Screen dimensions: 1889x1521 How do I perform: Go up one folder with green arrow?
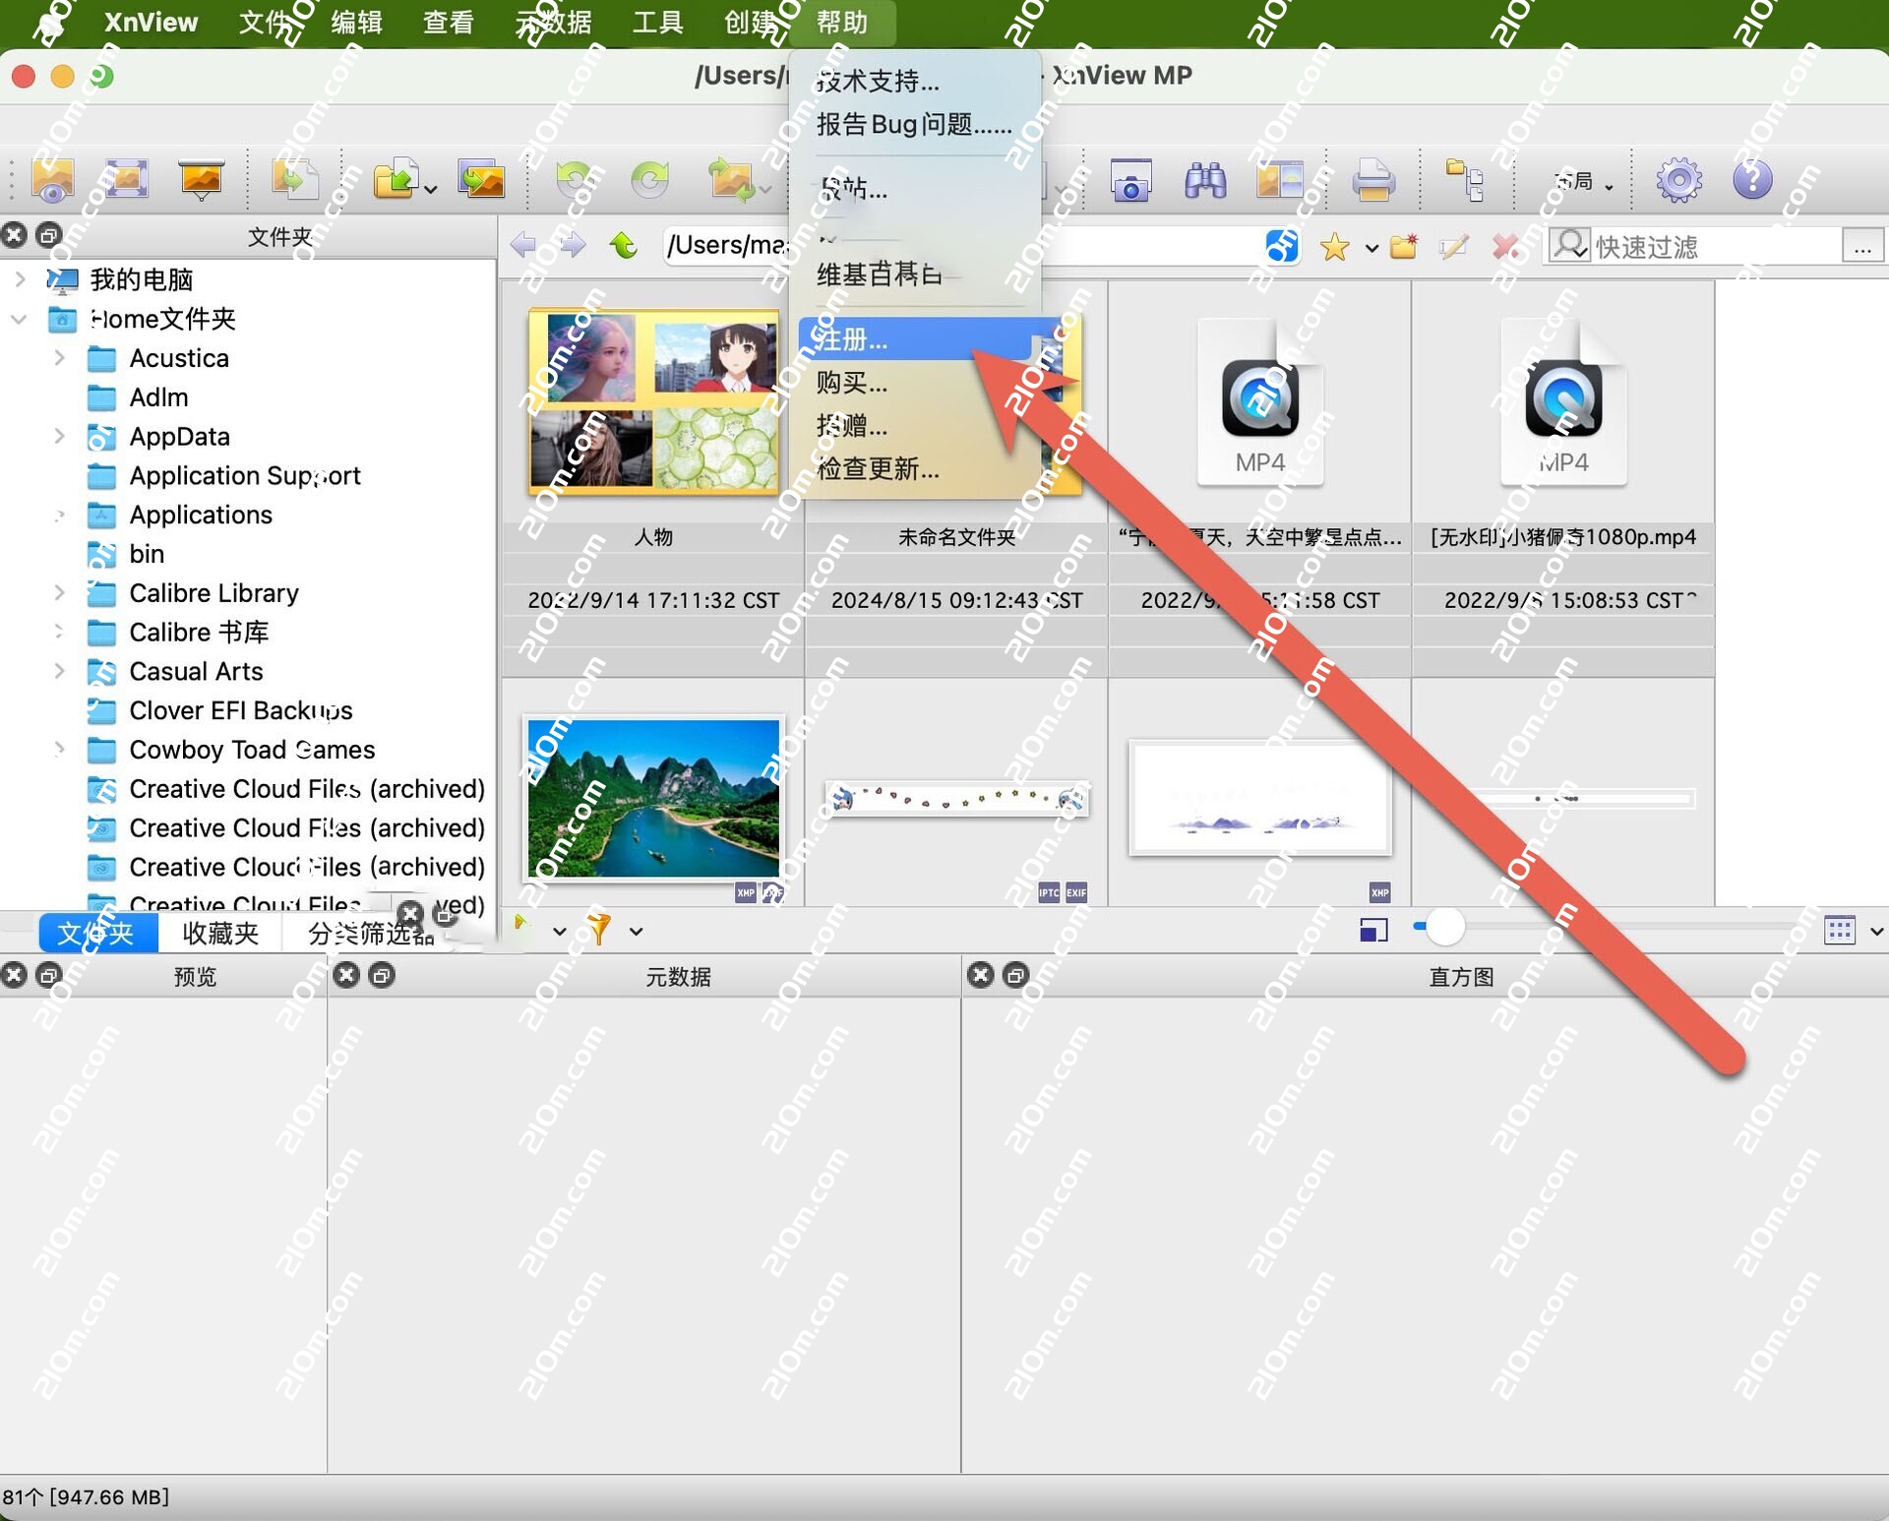tap(624, 245)
